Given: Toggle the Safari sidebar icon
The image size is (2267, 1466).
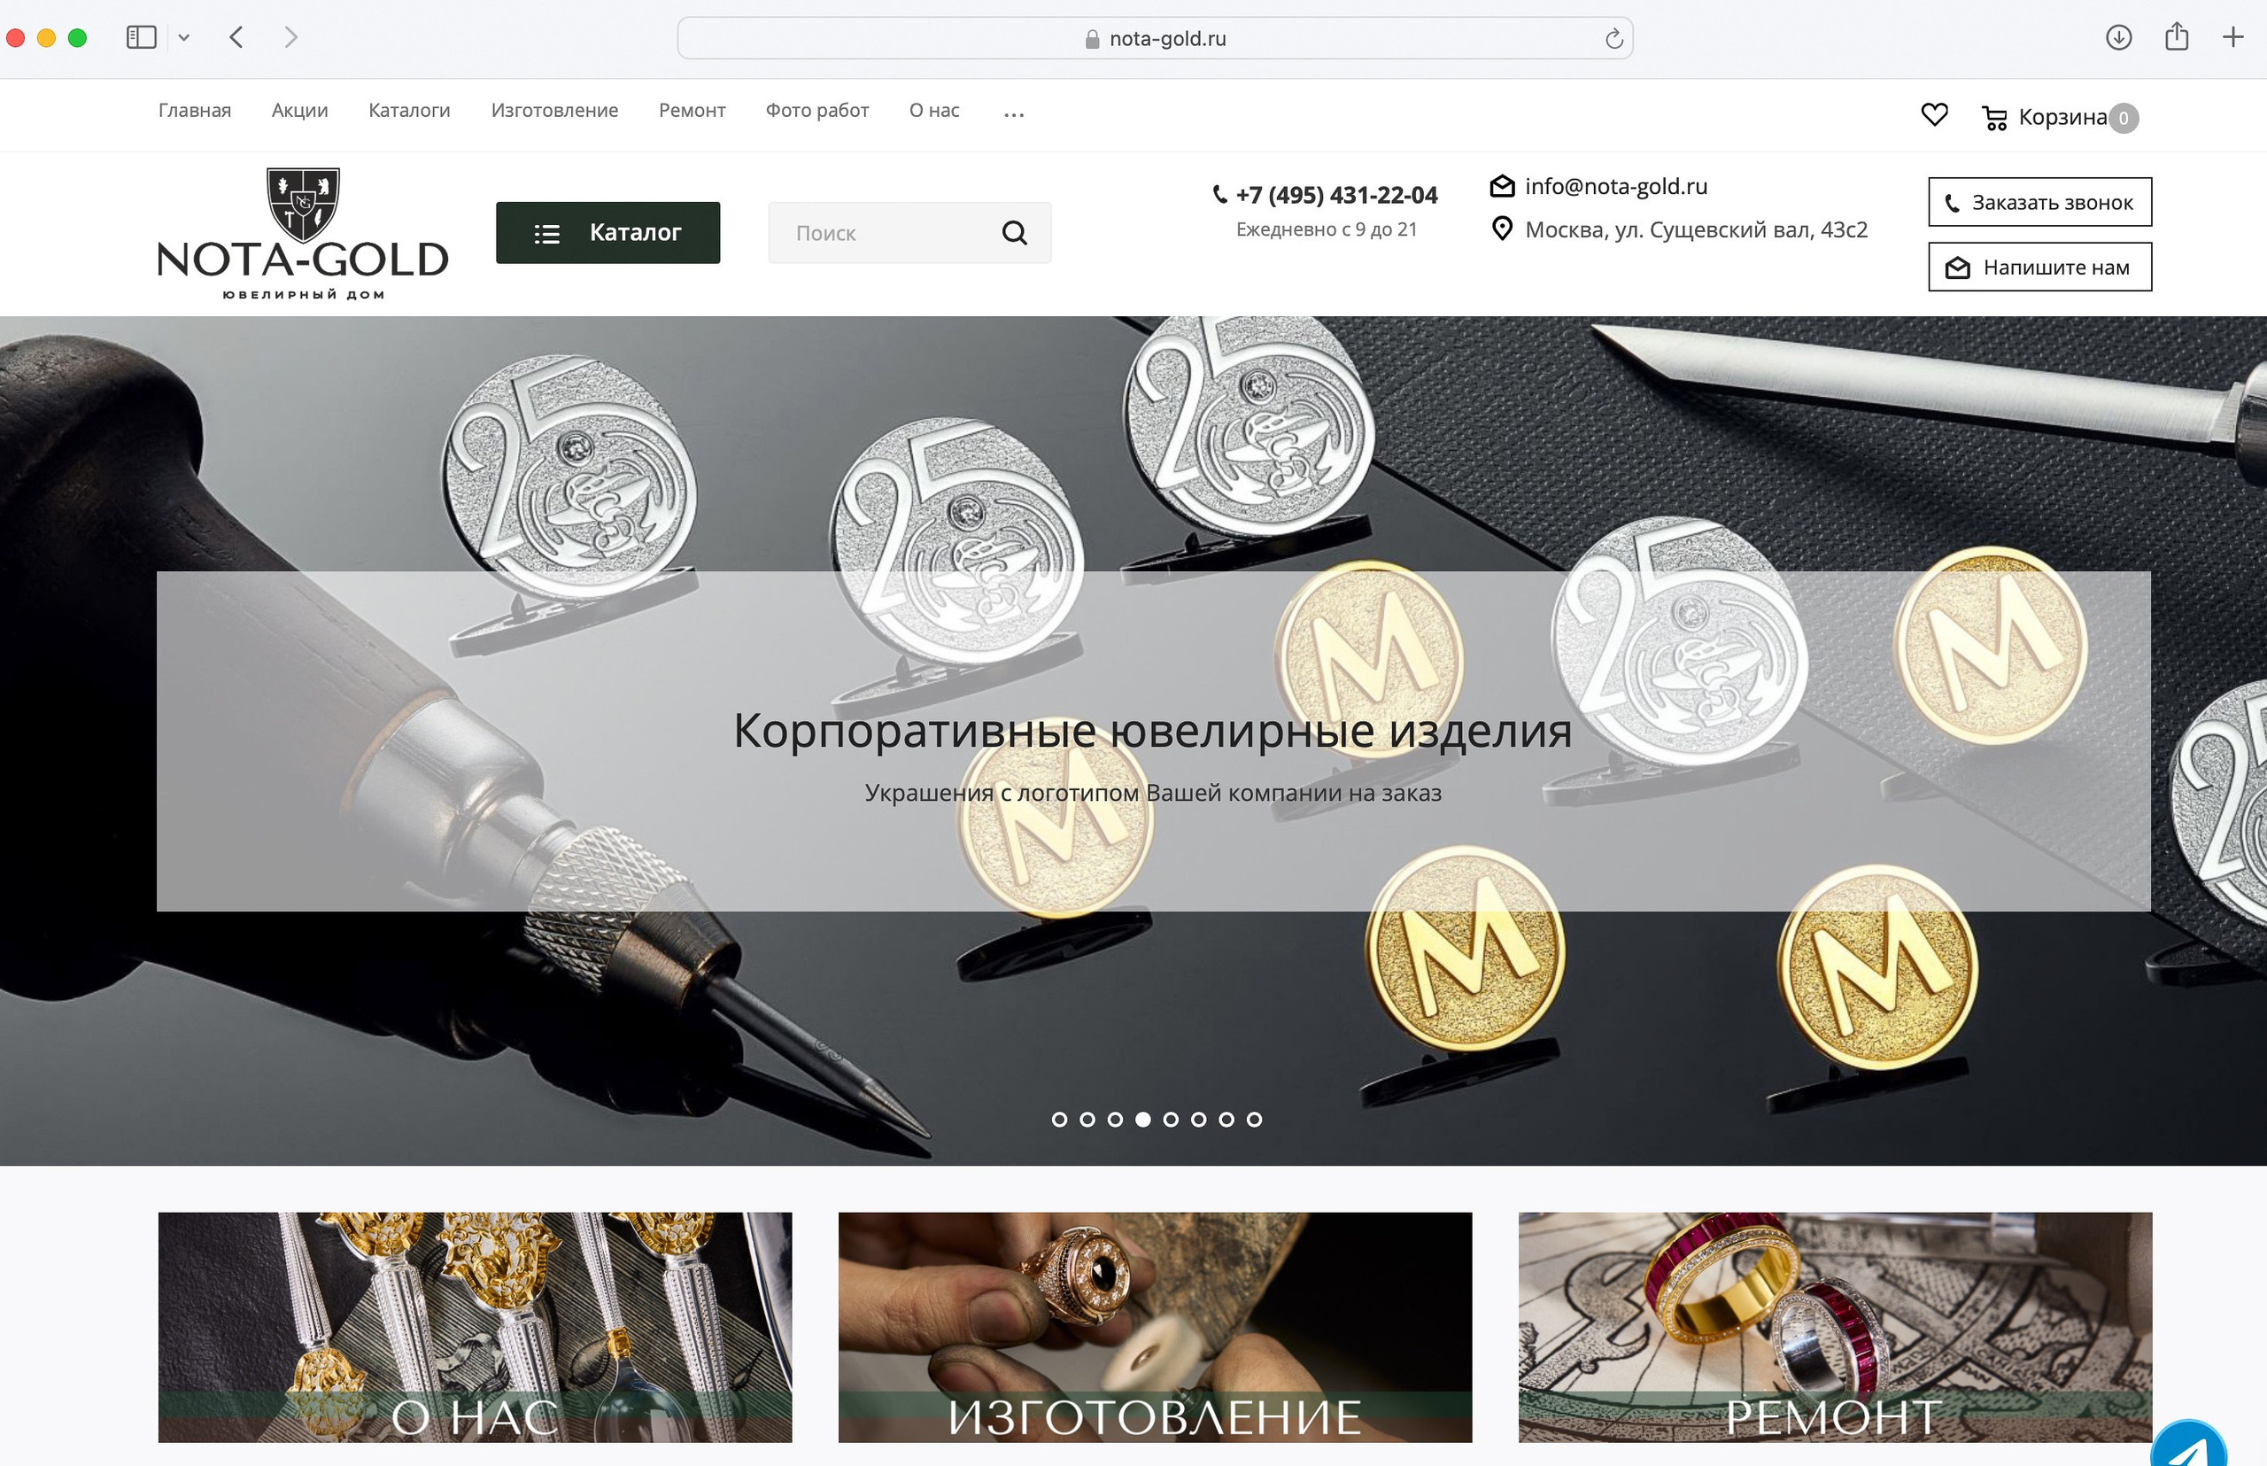Looking at the screenshot, I should (x=141, y=37).
